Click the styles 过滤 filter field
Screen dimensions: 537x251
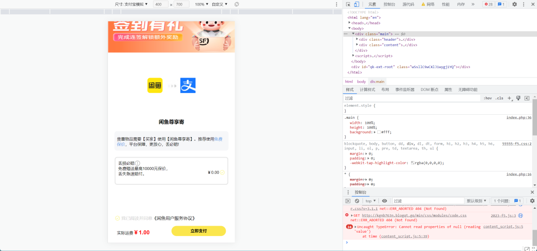click(x=412, y=98)
